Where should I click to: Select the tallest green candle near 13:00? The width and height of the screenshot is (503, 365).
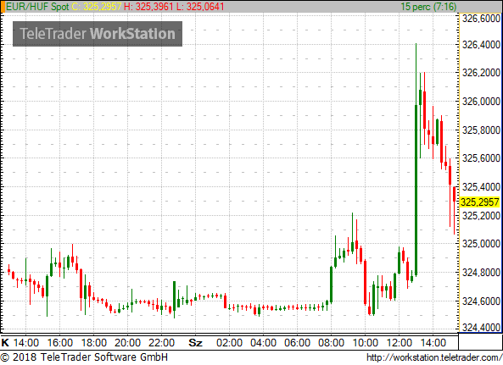click(416, 160)
